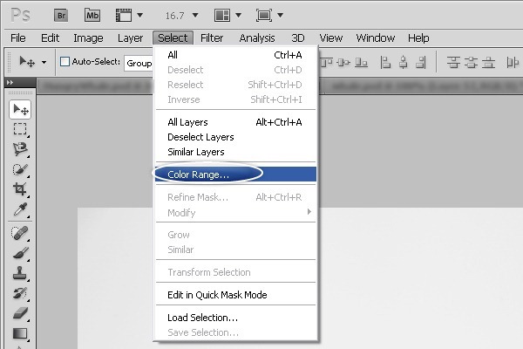This screenshot has width=523, height=349.
Task: Open the Filter menu
Action: click(212, 38)
